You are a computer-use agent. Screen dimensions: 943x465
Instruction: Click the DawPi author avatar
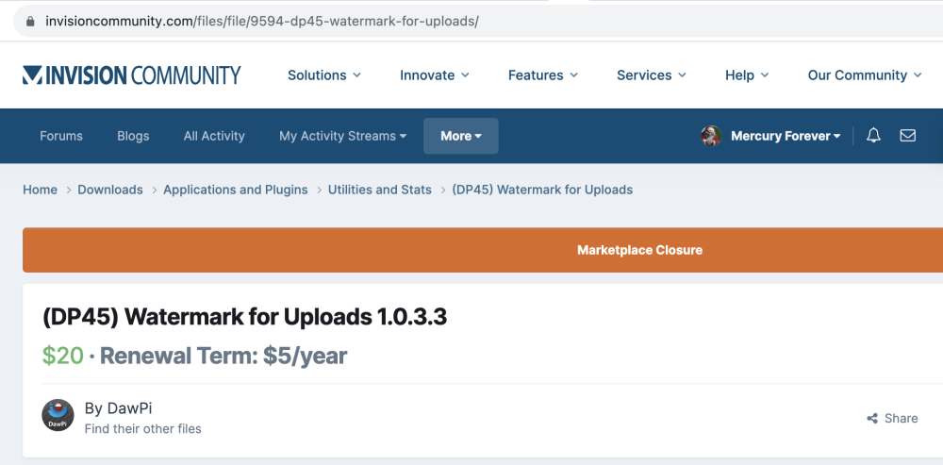click(58, 415)
